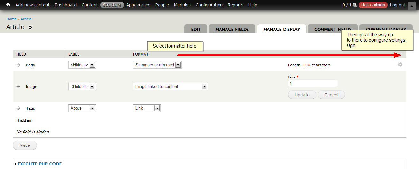Click the Save button
This screenshot has height=169, width=419.
[25, 145]
